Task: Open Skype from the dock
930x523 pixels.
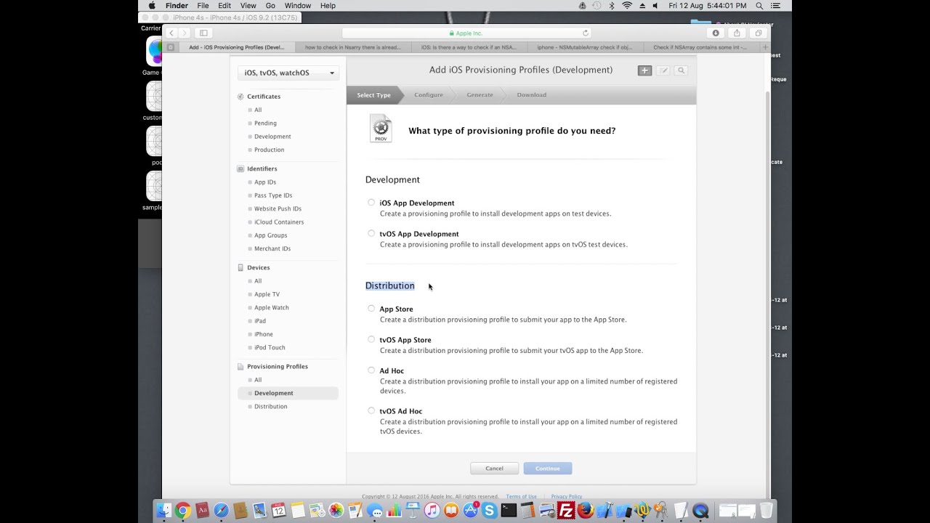Action: pos(489,511)
